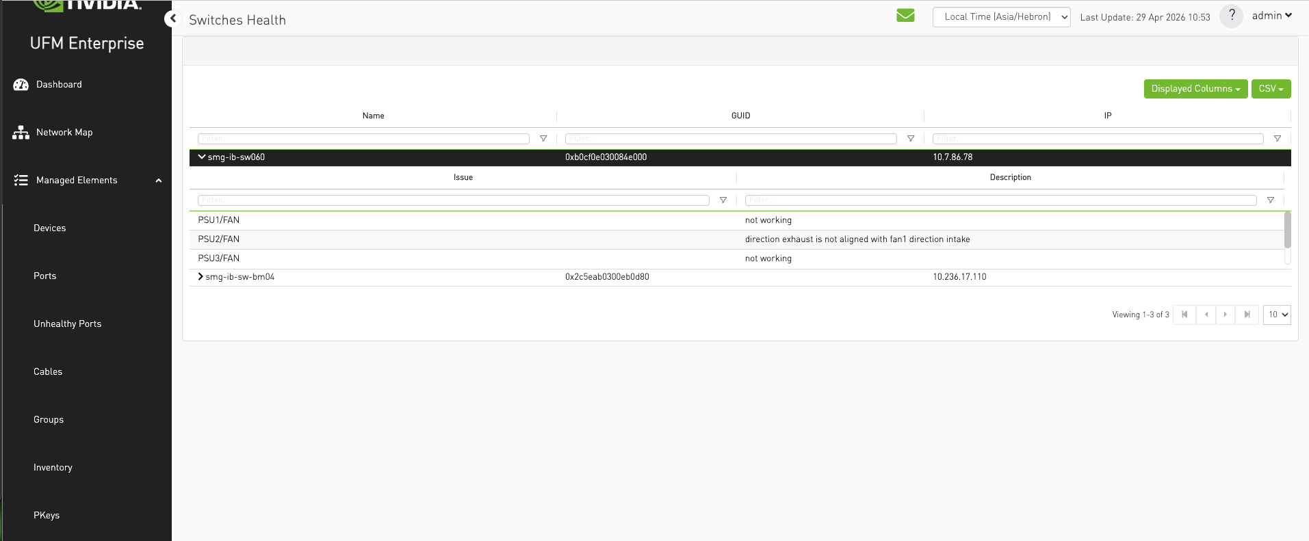
Task: Open the admin user menu
Action: [x=1272, y=16]
